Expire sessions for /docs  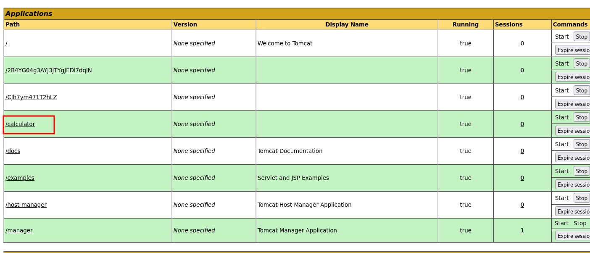pyautogui.click(x=573, y=158)
